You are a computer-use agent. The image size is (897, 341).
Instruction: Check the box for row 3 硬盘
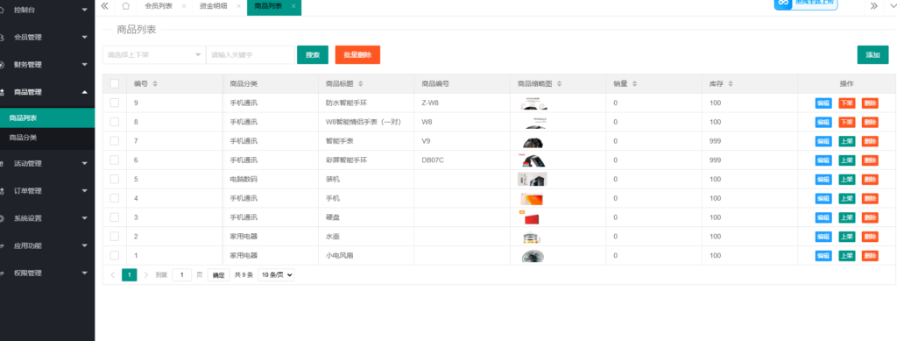click(115, 217)
